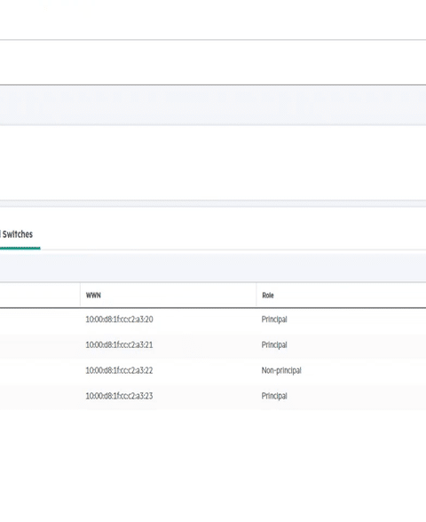
Task: Click Principal role in a3:20 row
Action: pyautogui.click(x=274, y=320)
